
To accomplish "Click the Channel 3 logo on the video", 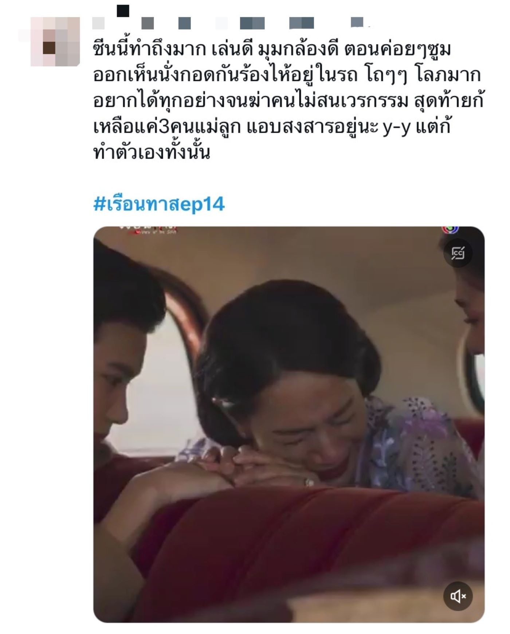I will [451, 229].
